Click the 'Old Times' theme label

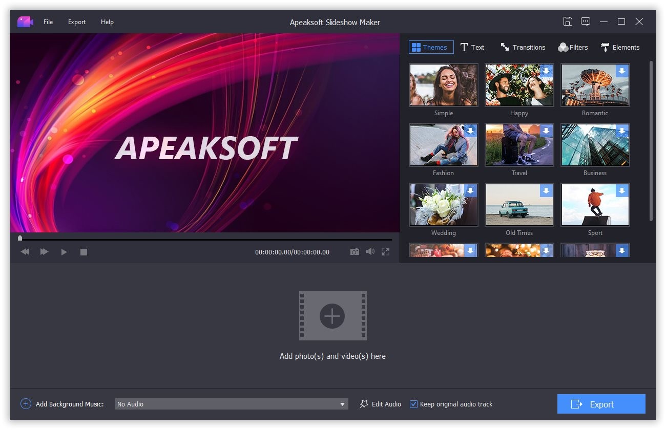[x=519, y=233]
